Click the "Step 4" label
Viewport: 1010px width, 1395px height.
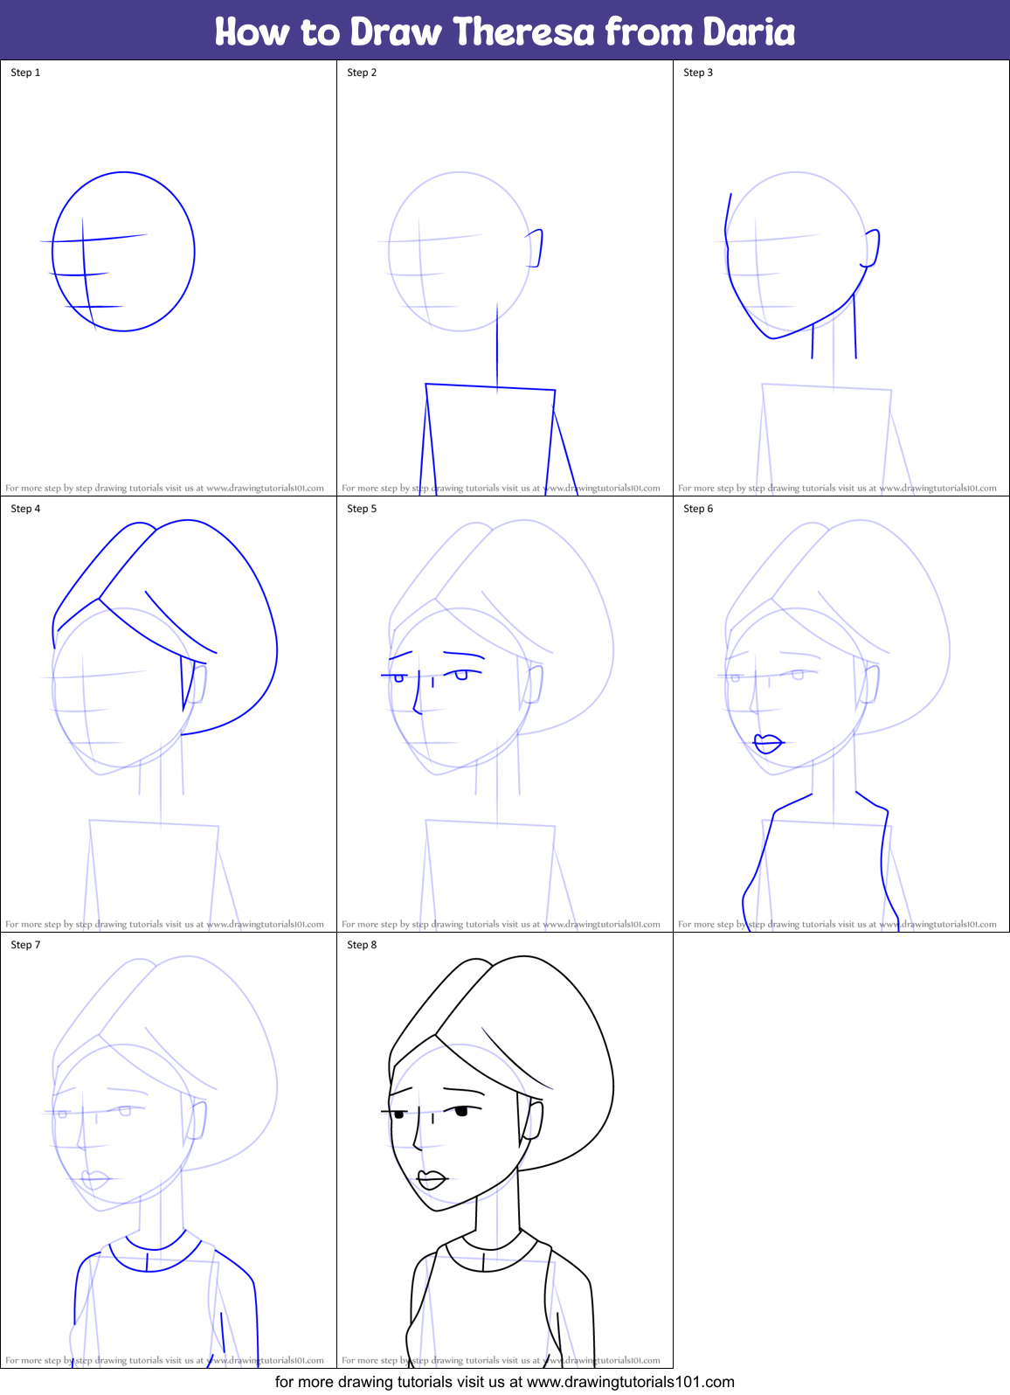[25, 509]
